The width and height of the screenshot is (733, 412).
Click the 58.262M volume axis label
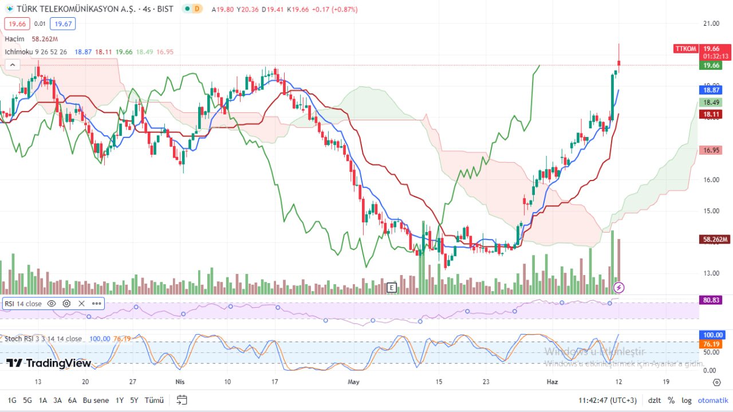point(715,240)
